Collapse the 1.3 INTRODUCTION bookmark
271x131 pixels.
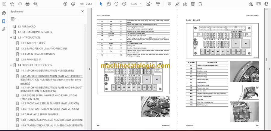coord(11,38)
